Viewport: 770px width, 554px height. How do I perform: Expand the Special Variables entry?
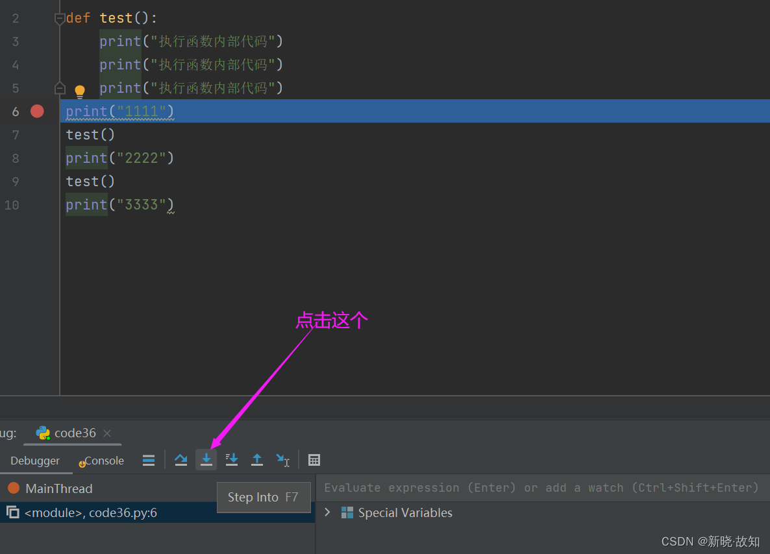tap(328, 512)
